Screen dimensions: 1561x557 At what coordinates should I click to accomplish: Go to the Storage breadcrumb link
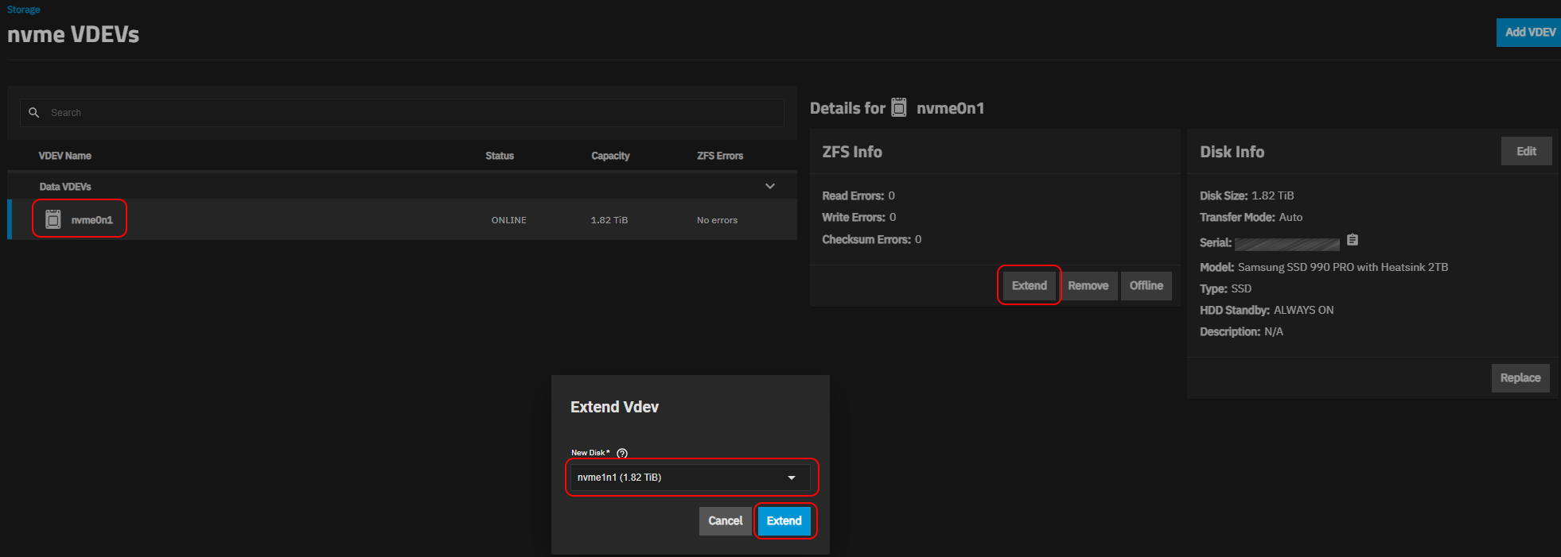click(x=24, y=10)
